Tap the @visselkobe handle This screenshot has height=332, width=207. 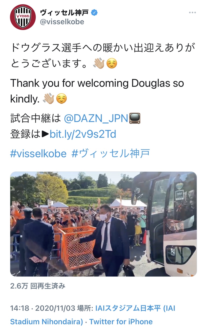point(62,22)
